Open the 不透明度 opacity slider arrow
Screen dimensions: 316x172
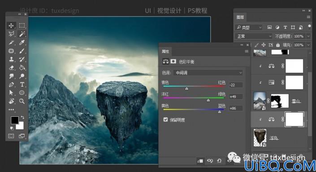[308, 36]
